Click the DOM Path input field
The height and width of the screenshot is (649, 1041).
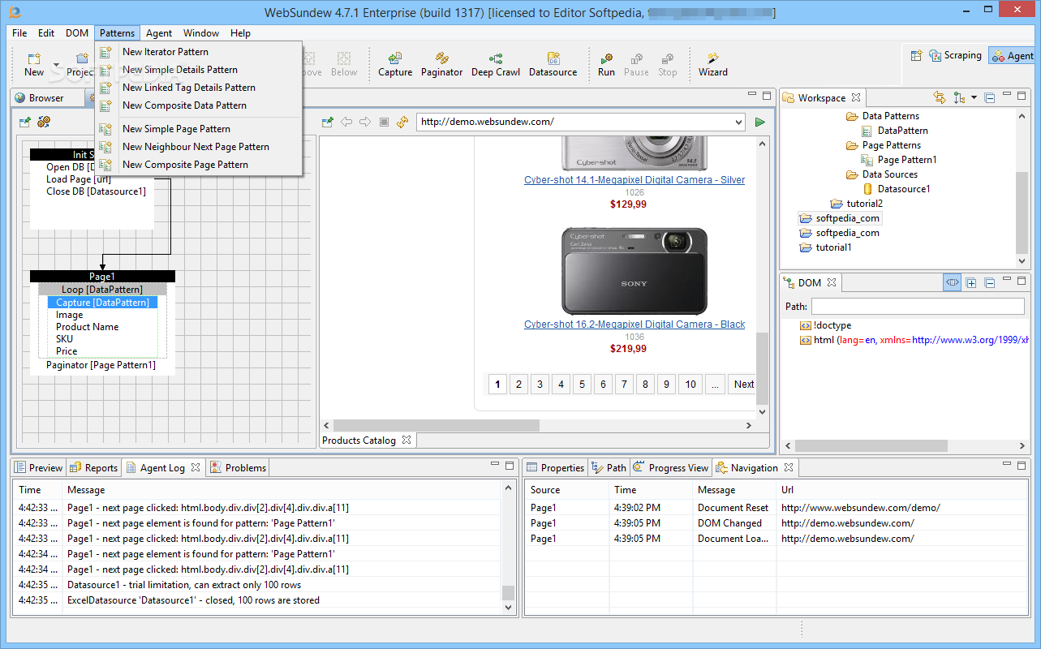918,307
